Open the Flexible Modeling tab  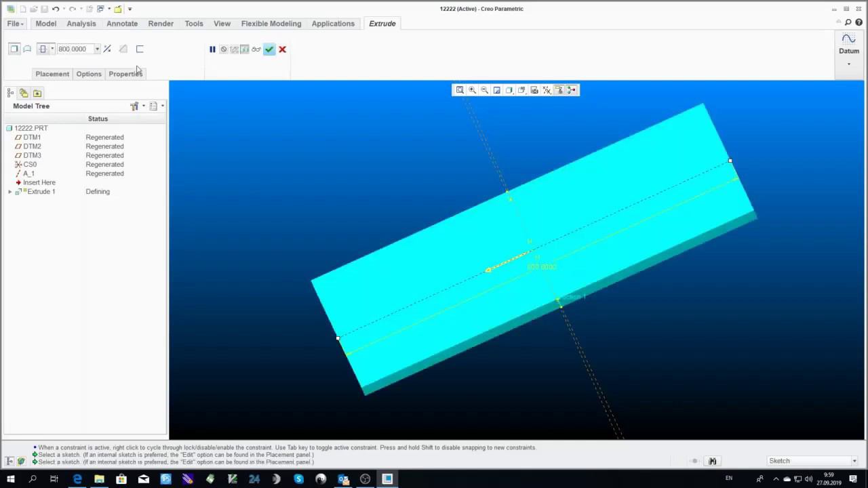tap(271, 24)
